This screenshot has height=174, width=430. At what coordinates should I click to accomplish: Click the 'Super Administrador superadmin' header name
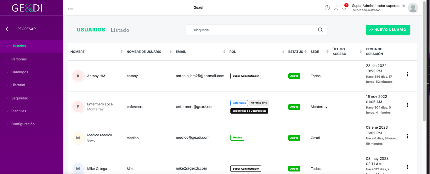click(x=378, y=6)
